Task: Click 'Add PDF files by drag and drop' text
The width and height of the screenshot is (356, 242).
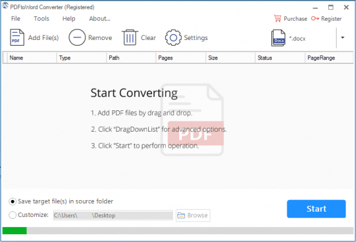Action: pyautogui.click(x=142, y=113)
